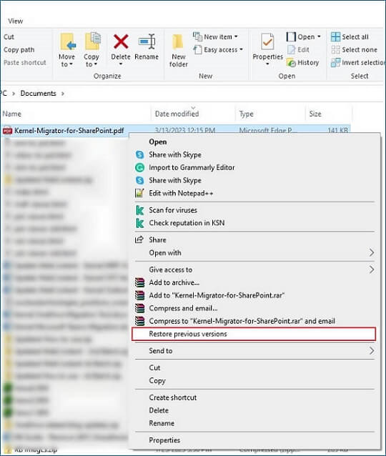Click Documents in the address breadcrumb
Viewport: 386px width, 456px height.
[38, 94]
